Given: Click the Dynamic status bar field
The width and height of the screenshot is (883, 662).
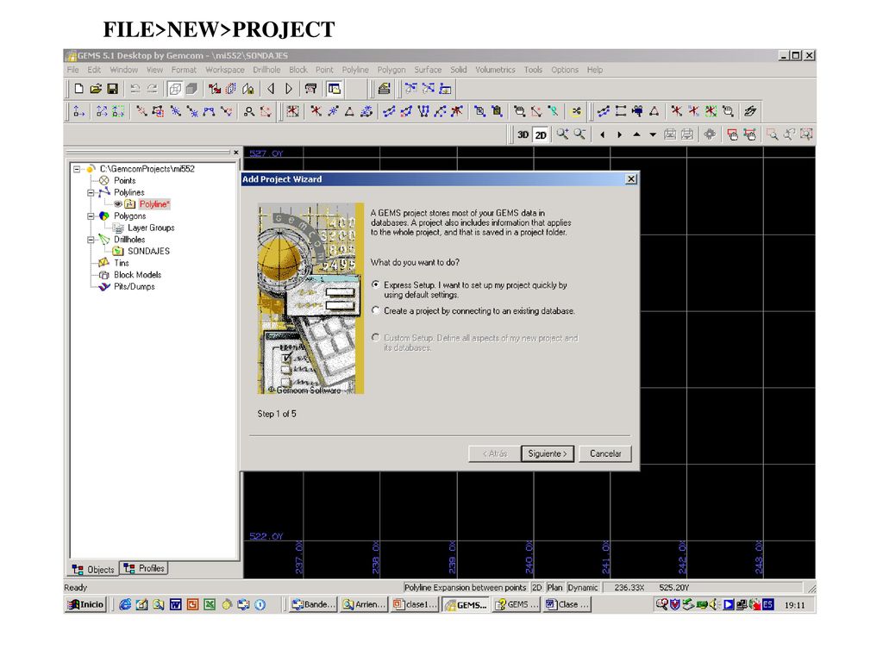Looking at the screenshot, I should pyautogui.click(x=583, y=588).
